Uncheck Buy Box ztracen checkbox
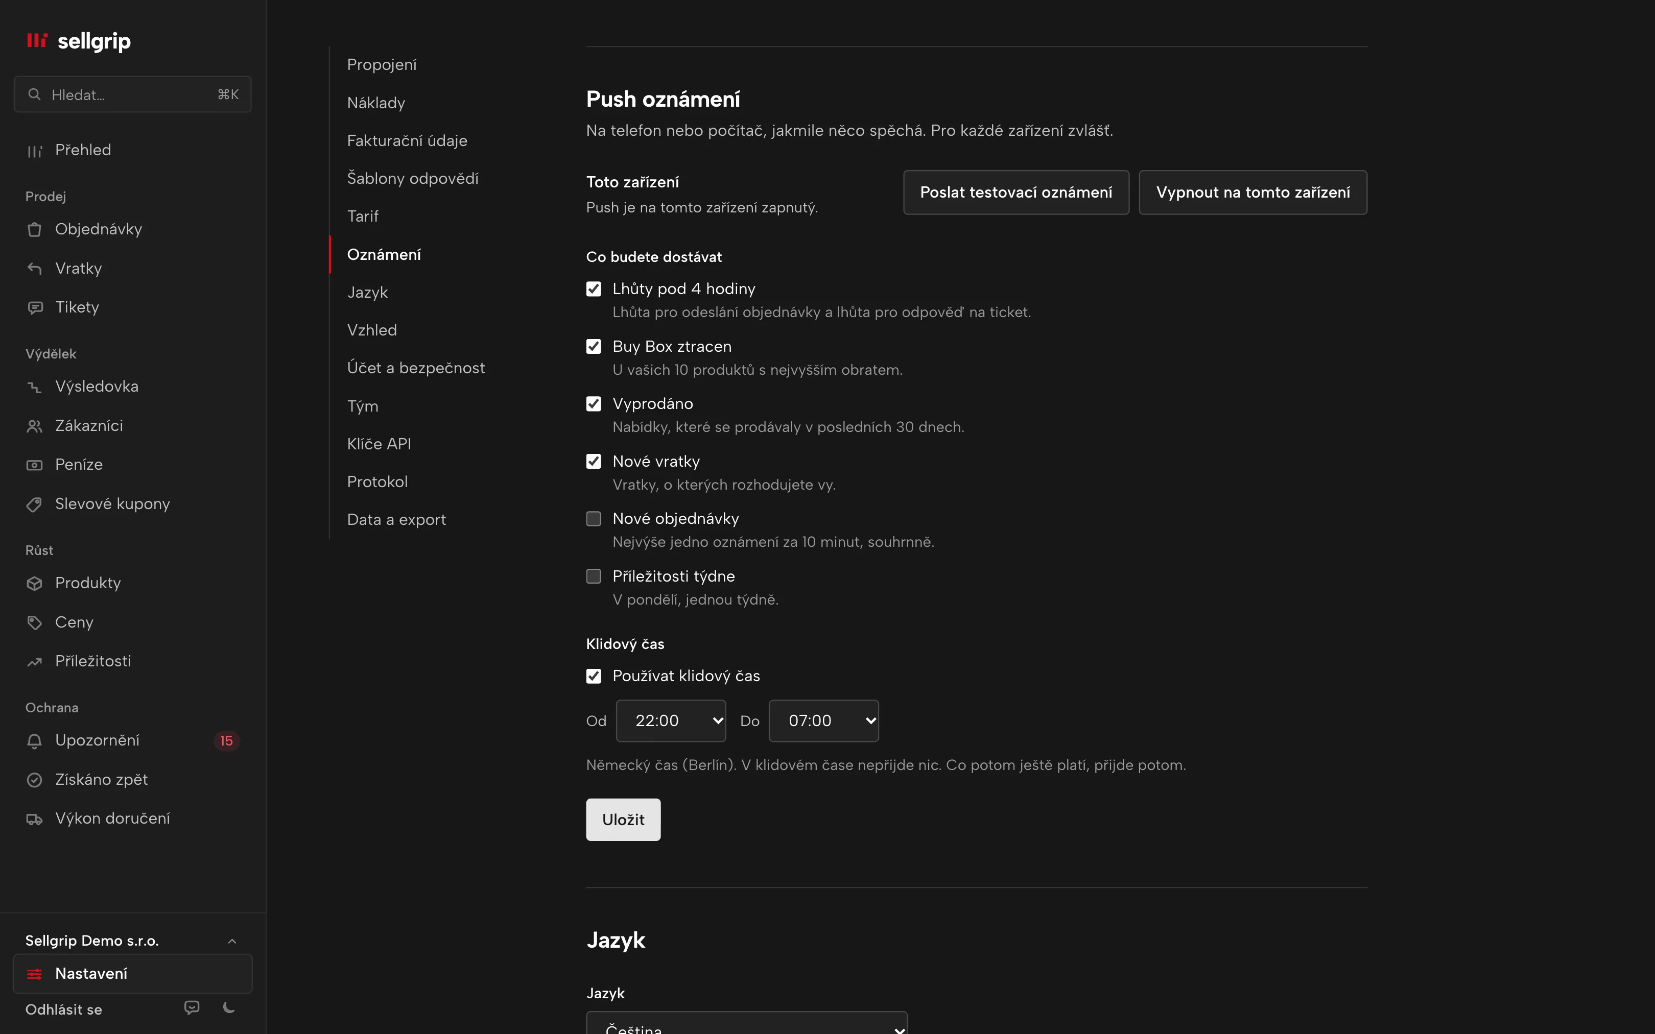 coord(594,347)
